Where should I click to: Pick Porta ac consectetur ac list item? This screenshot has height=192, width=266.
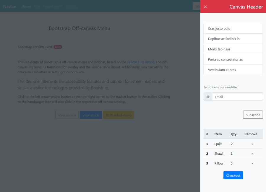pos(233,60)
